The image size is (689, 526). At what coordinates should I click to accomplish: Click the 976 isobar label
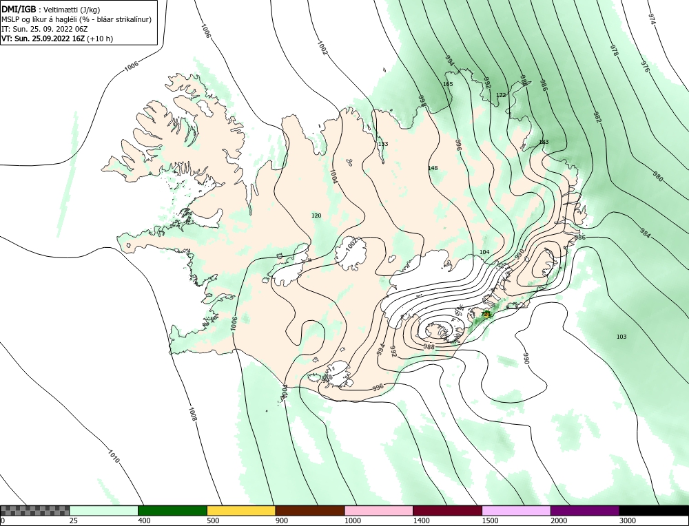(645, 67)
